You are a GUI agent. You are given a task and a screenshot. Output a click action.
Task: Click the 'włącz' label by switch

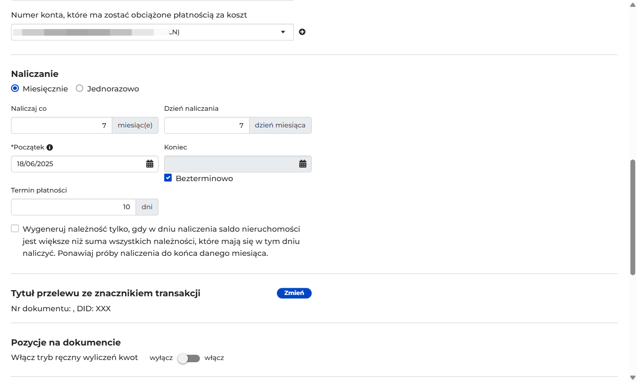click(214, 358)
